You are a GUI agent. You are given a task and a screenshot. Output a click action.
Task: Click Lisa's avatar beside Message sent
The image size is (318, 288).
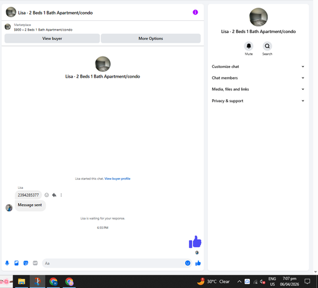tap(9, 208)
